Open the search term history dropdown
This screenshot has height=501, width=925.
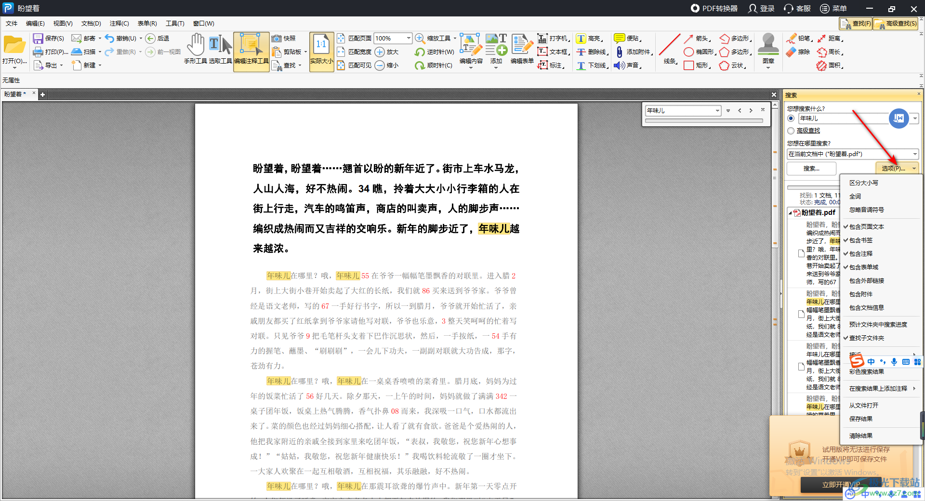point(914,119)
